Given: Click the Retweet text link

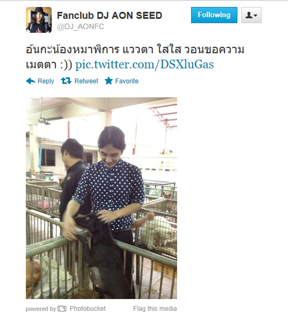Looking at the screenshot, I should click(86, 81).
